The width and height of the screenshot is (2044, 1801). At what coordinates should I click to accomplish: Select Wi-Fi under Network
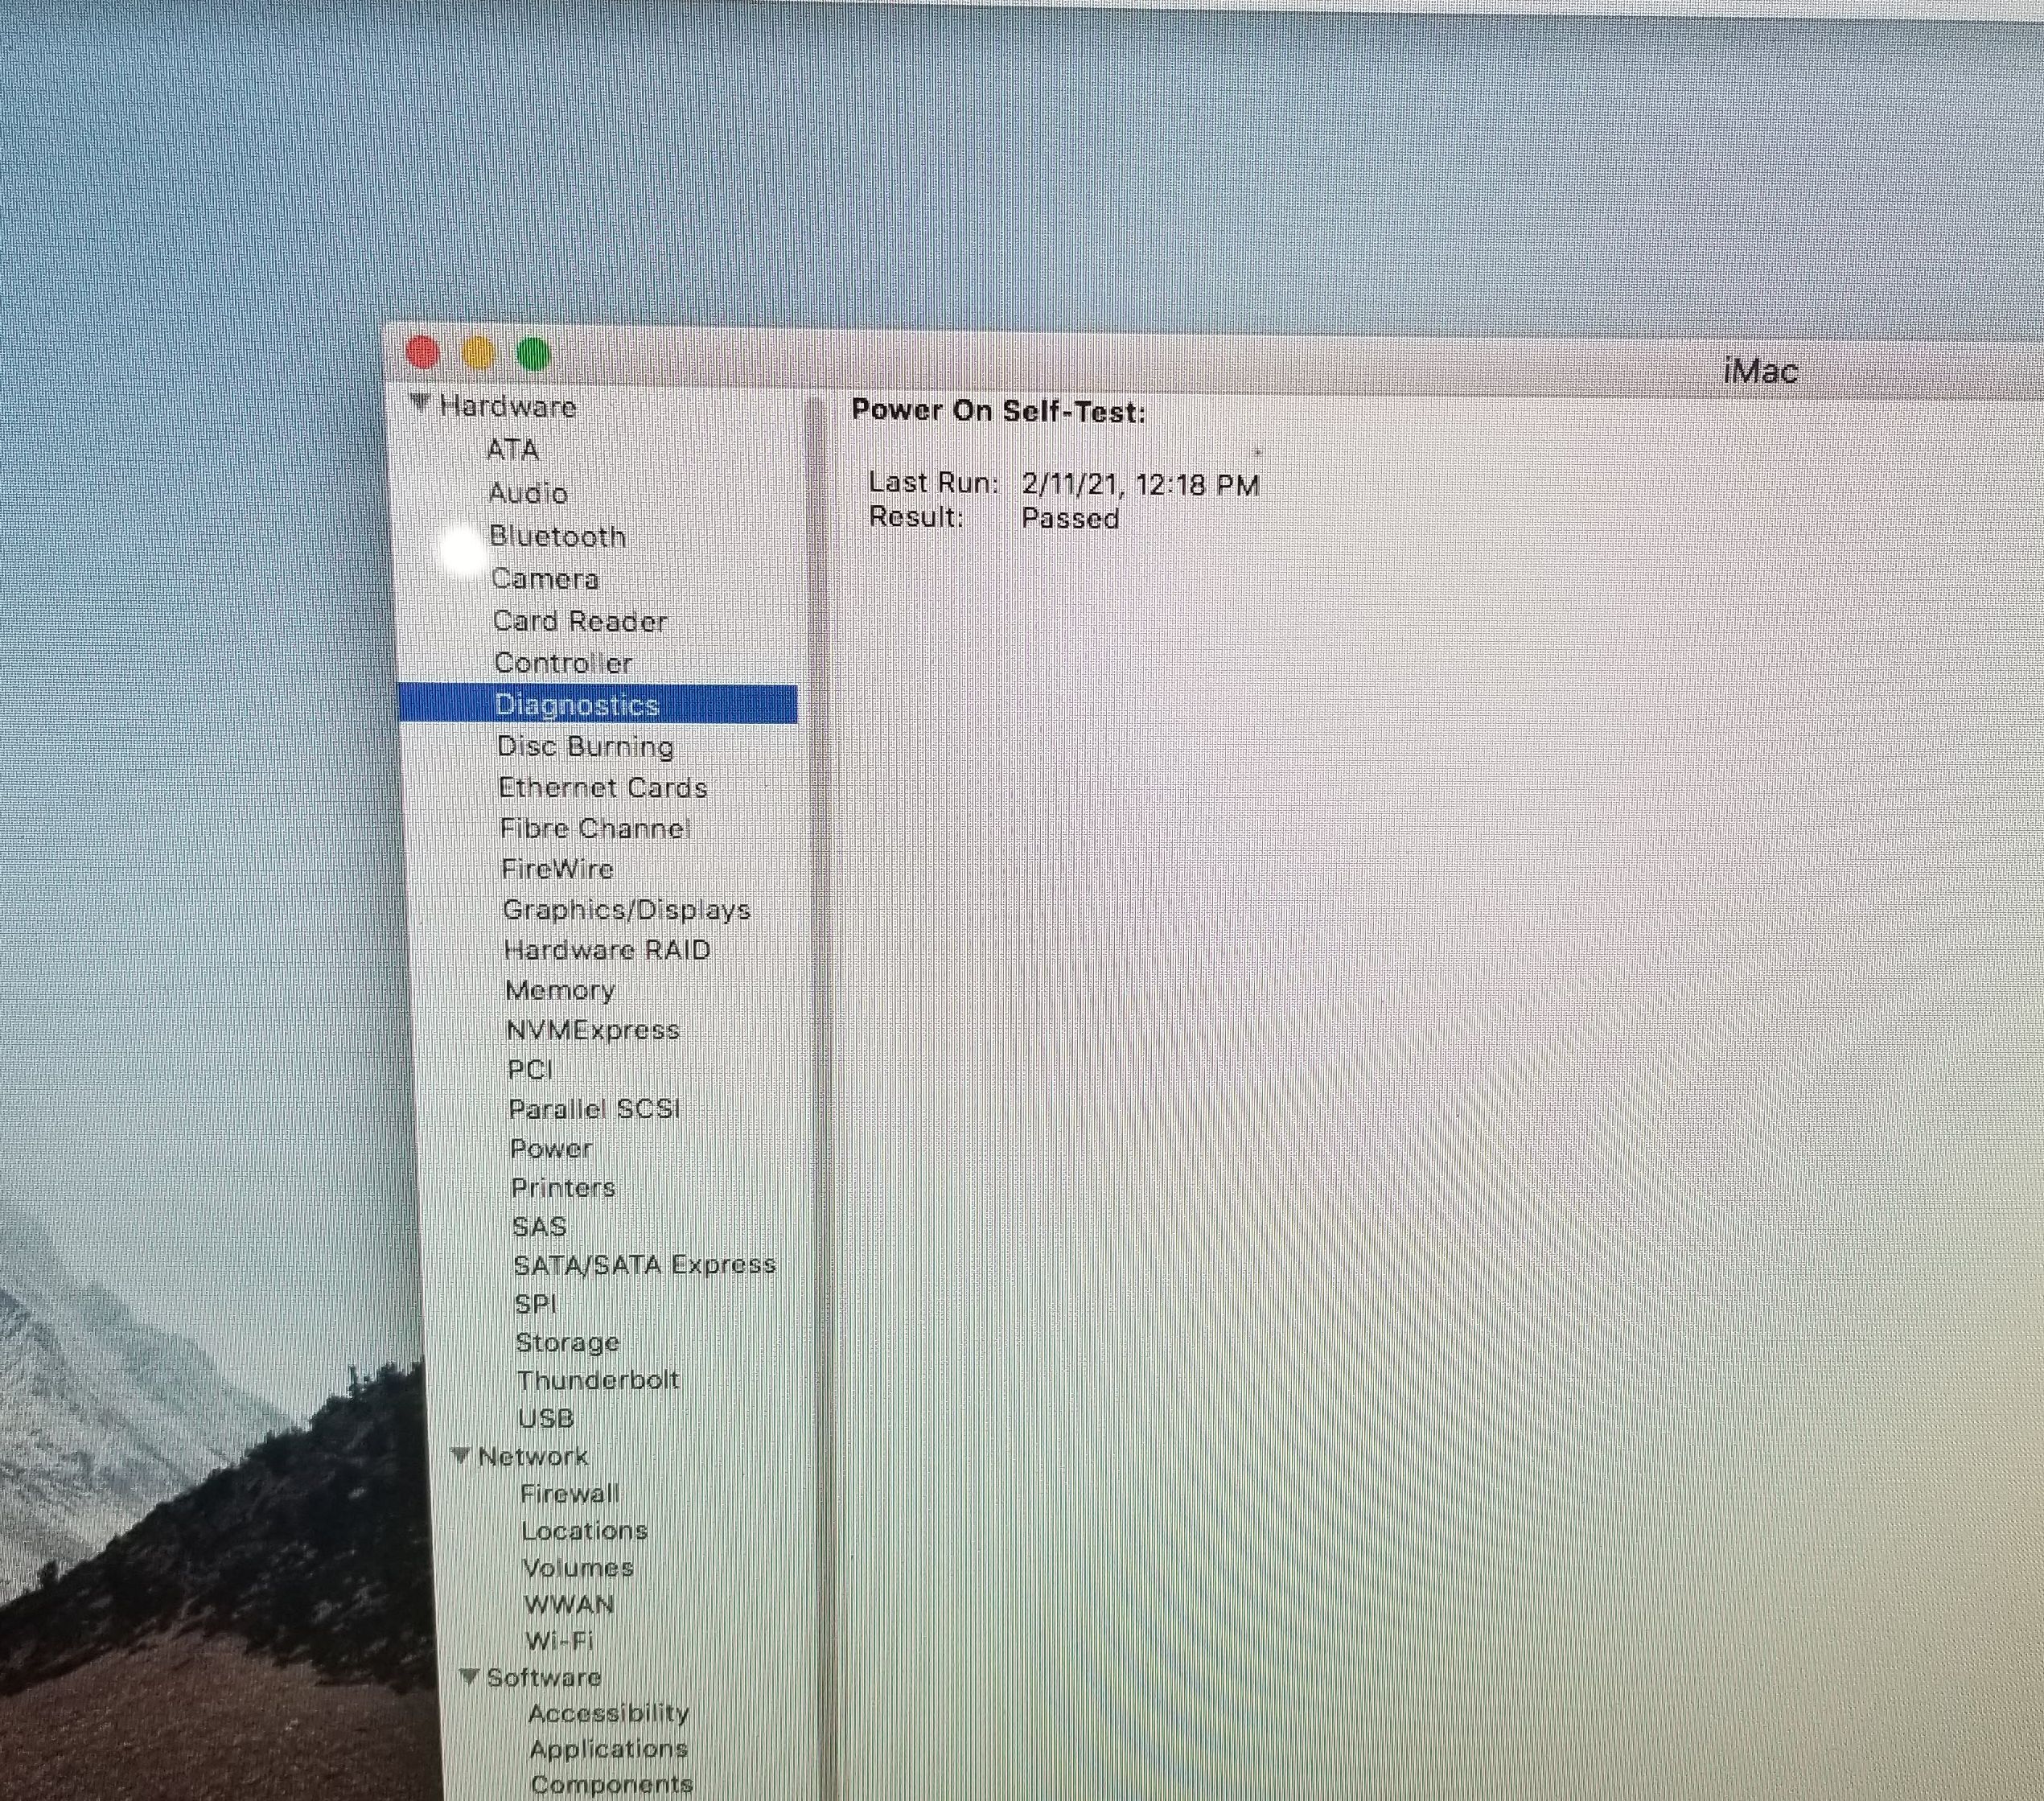[559, 1641]
